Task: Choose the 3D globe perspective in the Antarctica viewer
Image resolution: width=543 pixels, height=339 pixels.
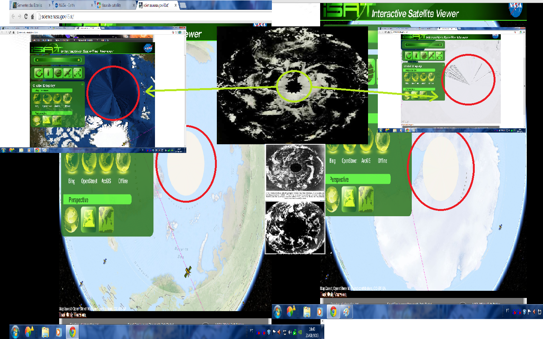Action: (333, 199)
